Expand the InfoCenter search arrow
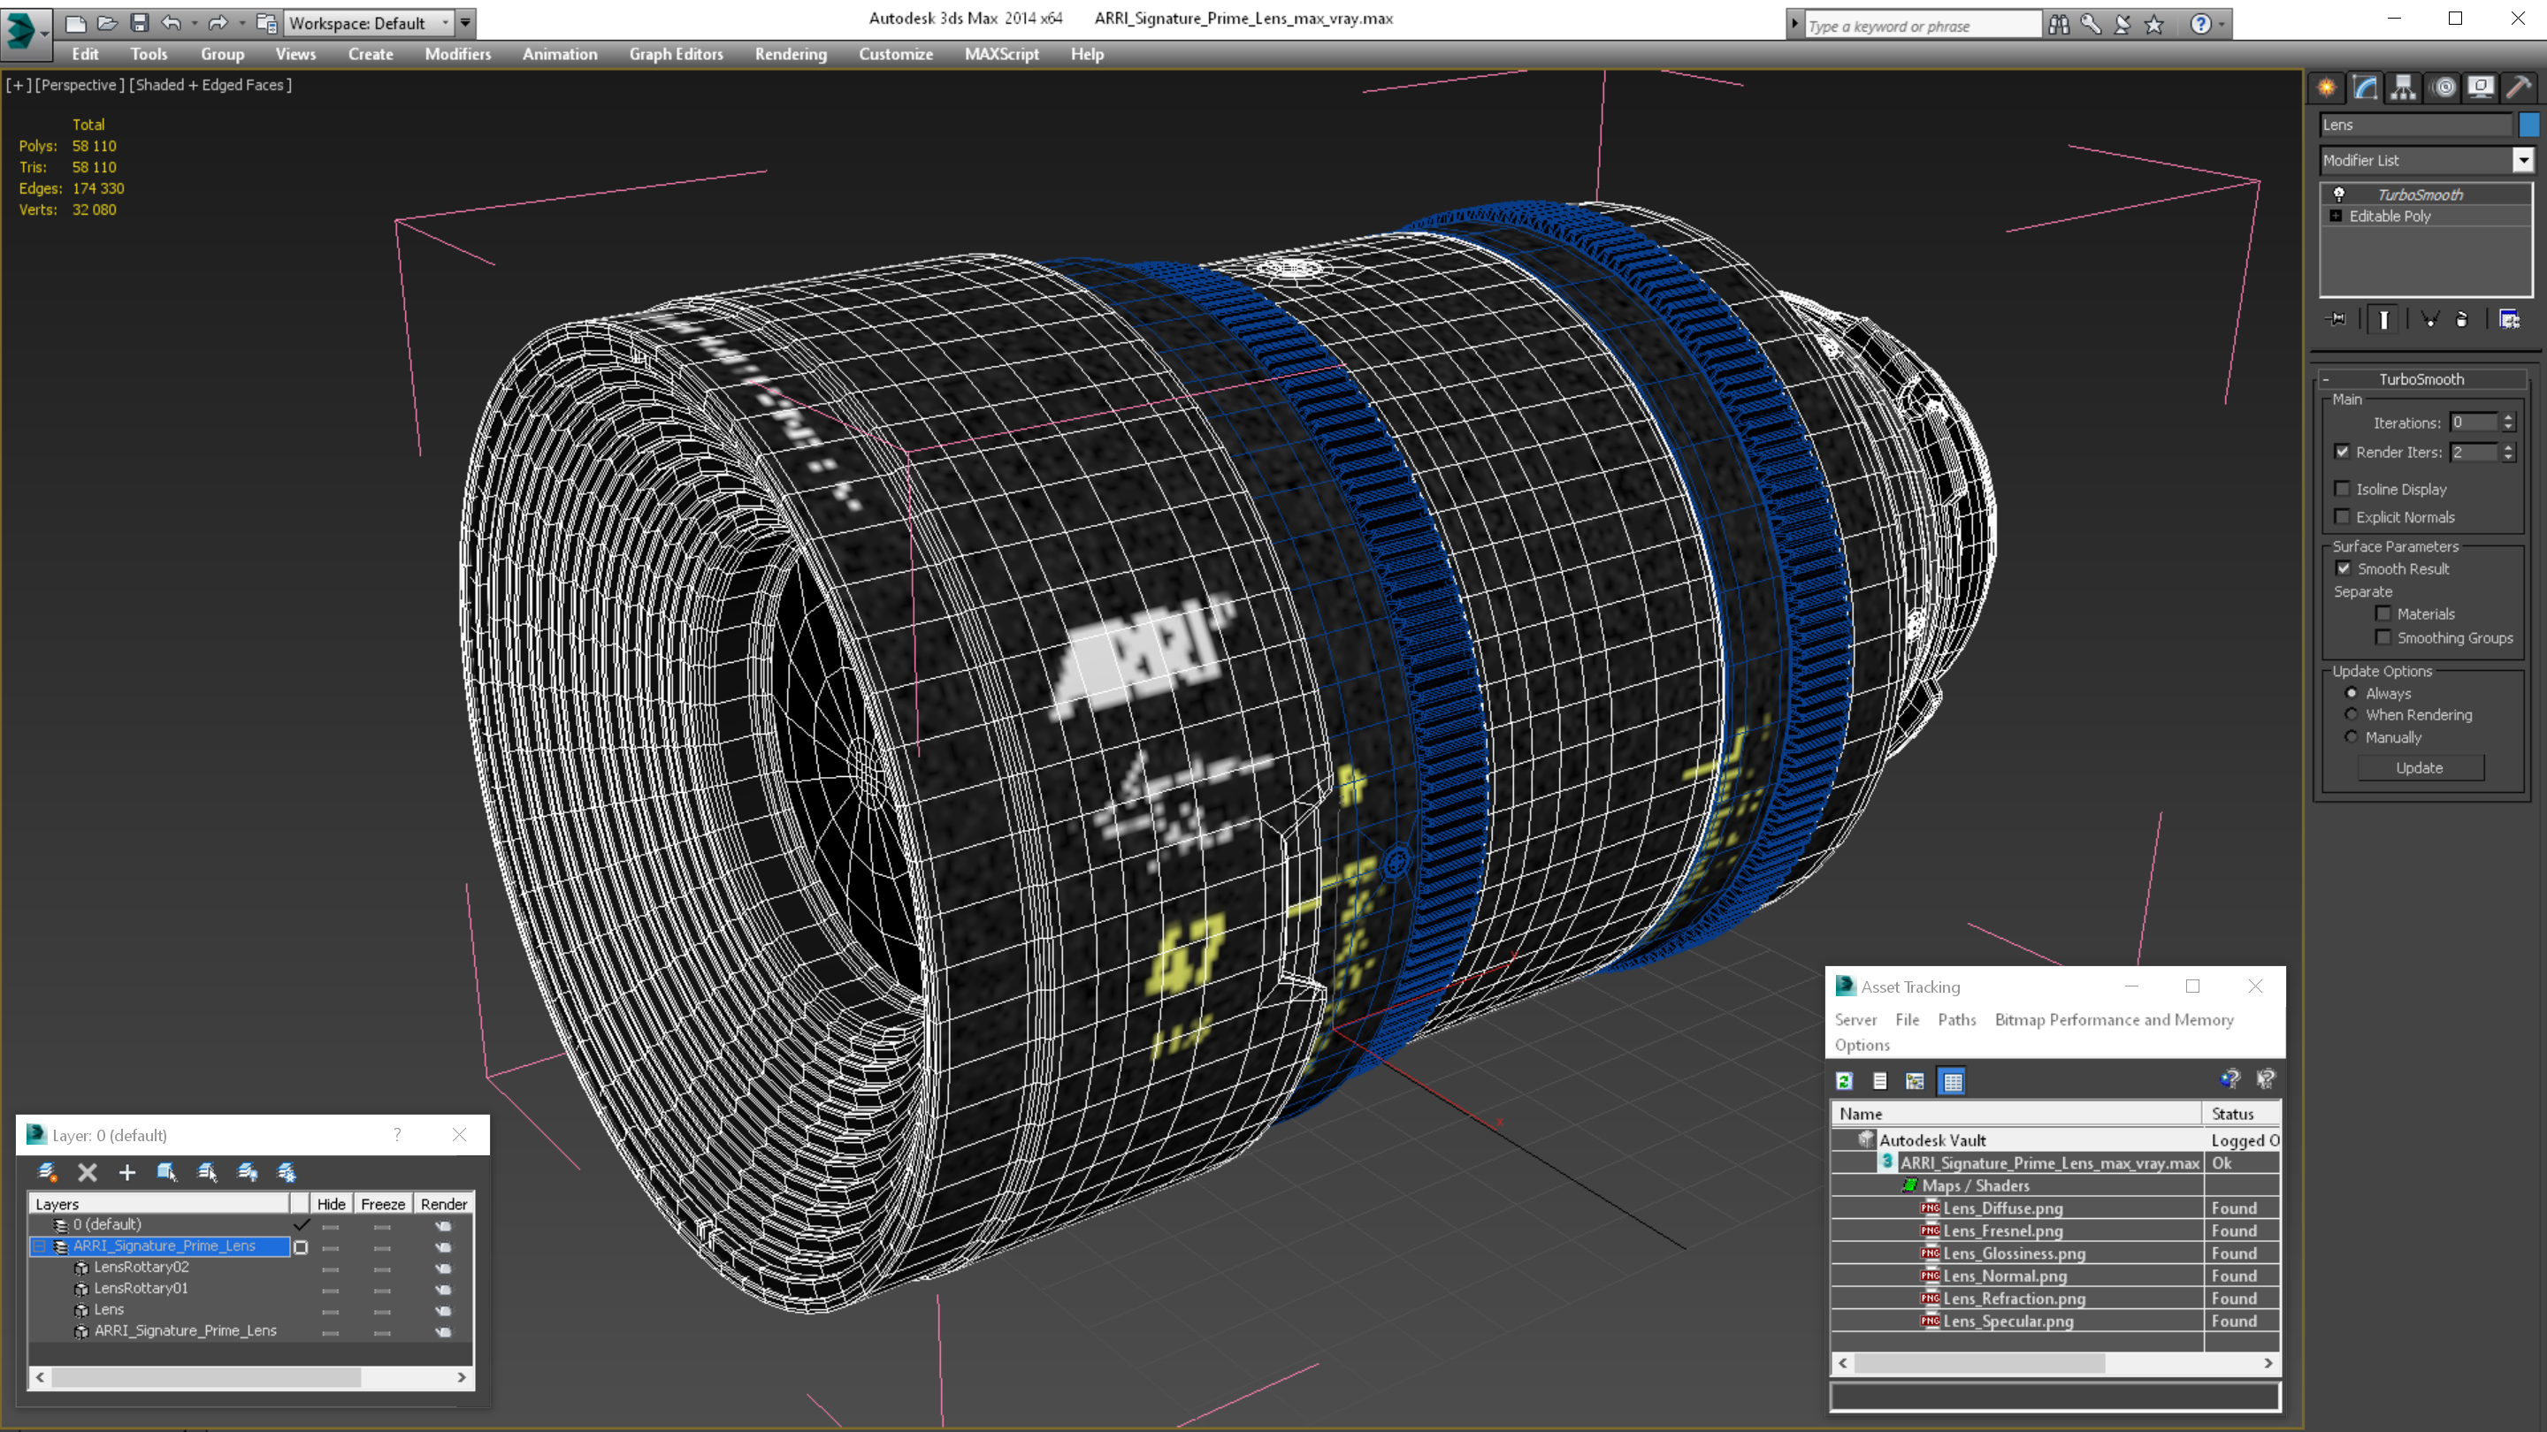 point(1794,25)
